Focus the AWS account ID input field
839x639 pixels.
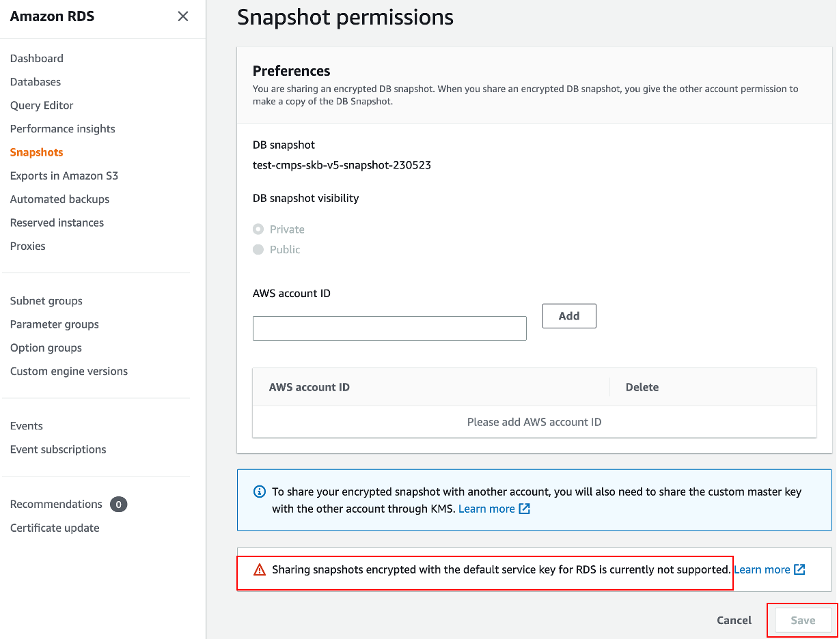(389, 328)
